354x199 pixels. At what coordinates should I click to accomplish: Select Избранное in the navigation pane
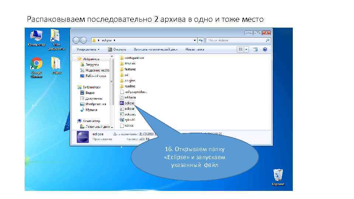(88, 59)
